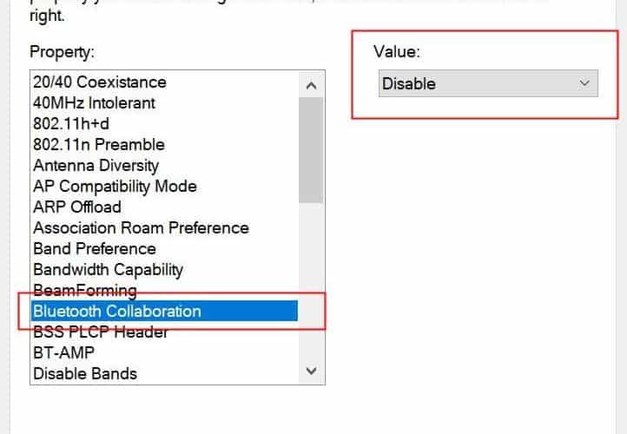Viewport: 627px width, 434px height.
Task: Select the 802.11n Preamble entry
Action: coord(98,145)
